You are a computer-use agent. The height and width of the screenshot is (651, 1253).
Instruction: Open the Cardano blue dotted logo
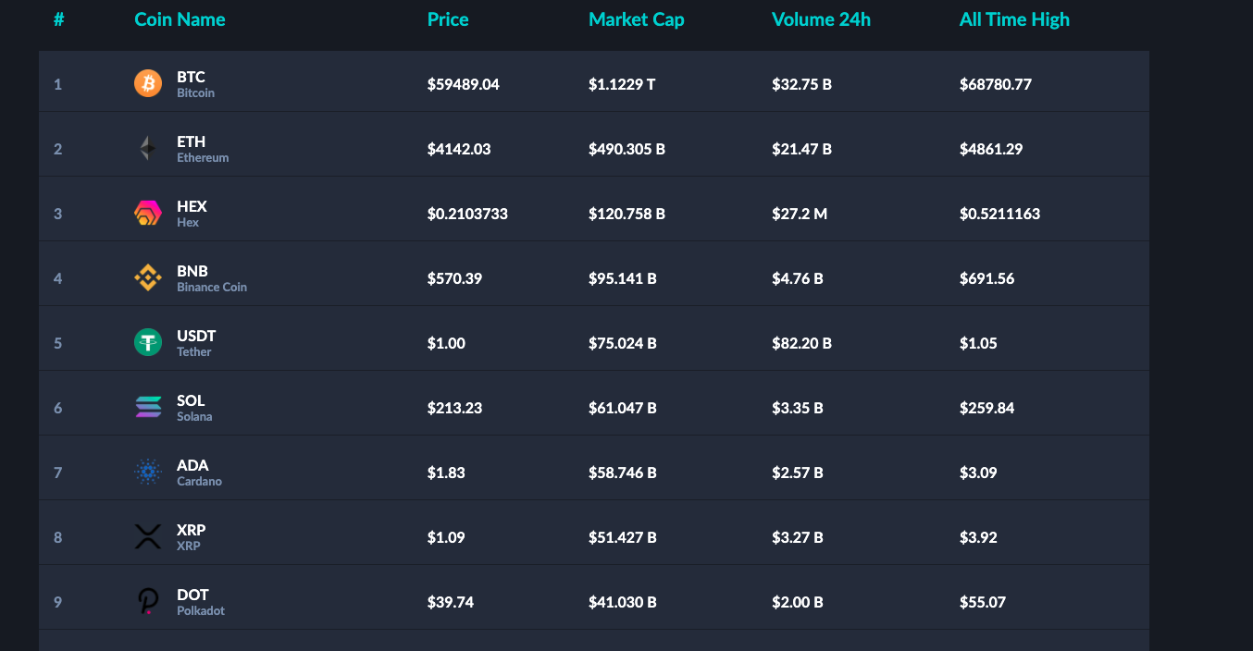pyautogui.click(x=148, y=473)
